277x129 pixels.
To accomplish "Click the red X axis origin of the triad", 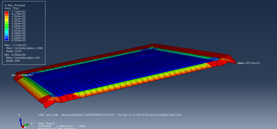I will click(23, 127).
